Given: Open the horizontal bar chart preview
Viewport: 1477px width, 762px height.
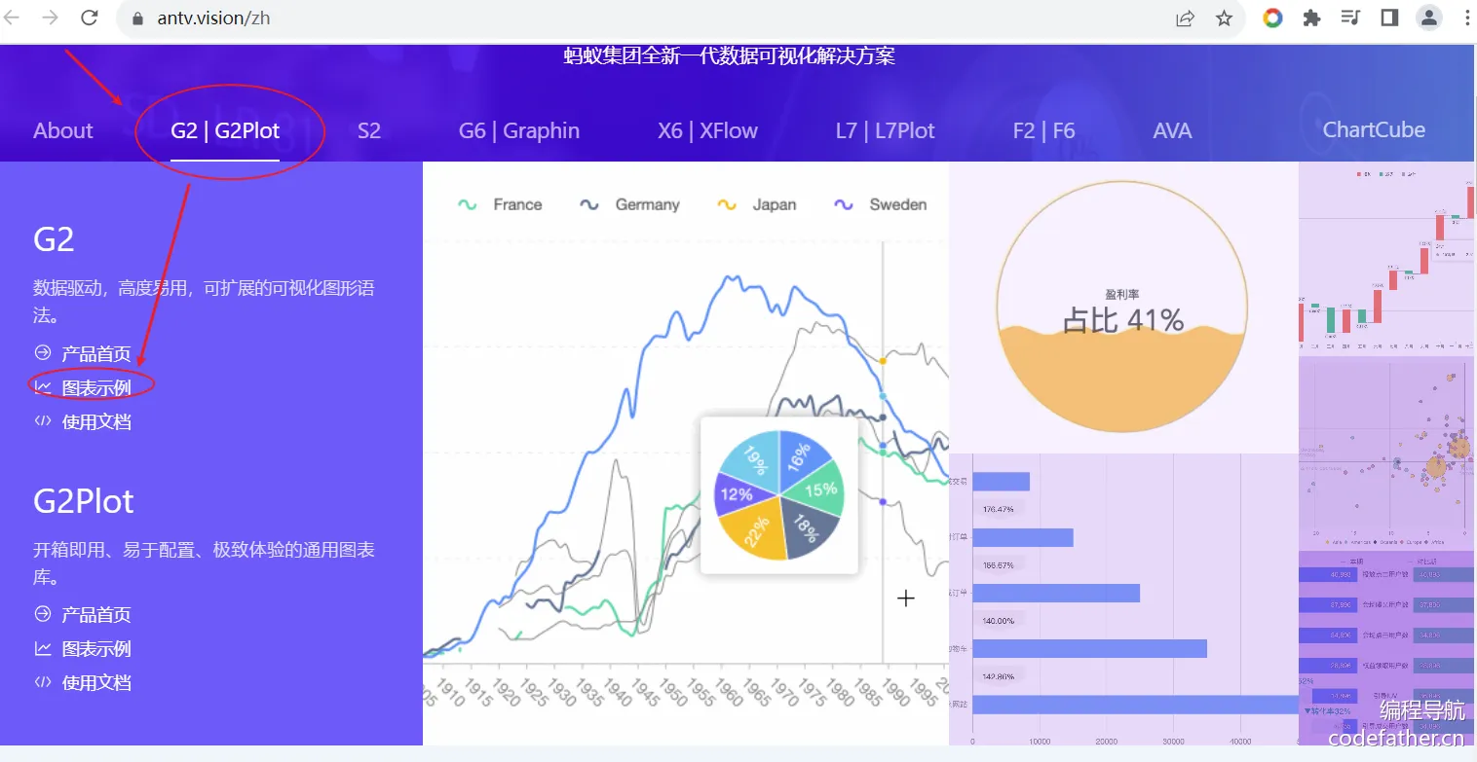Looking at the screenshot, I should (x=1123, y=599).
